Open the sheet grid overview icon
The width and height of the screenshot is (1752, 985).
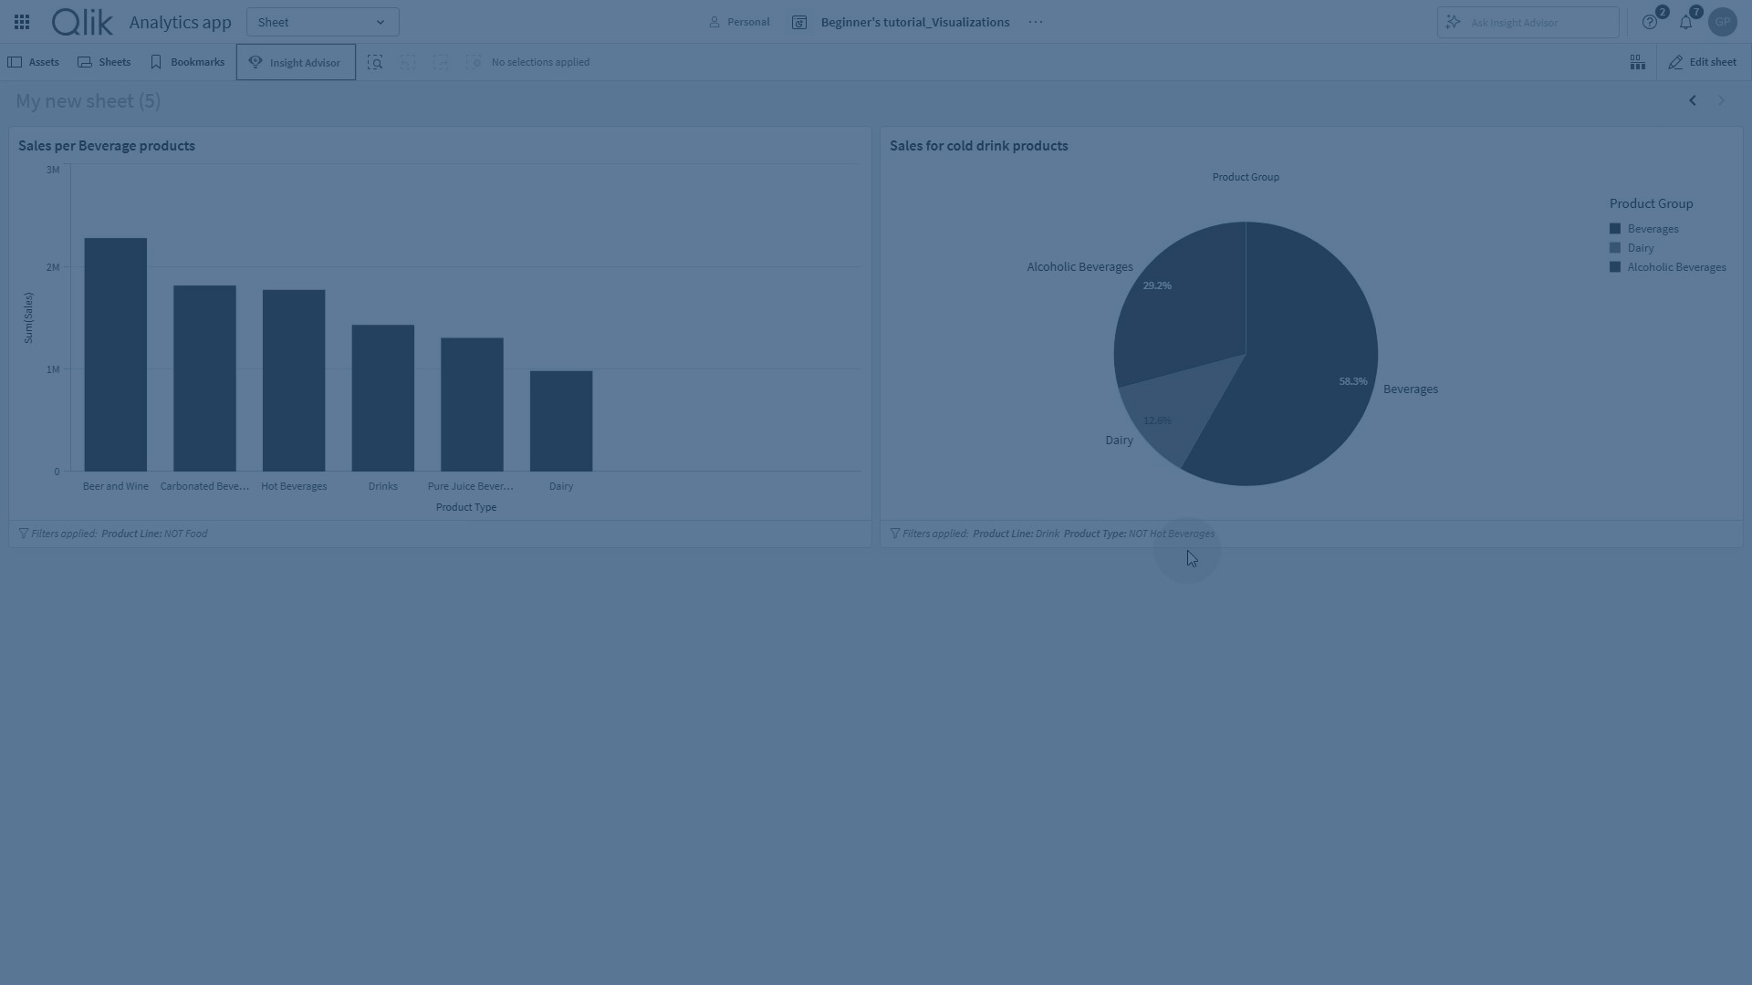[1638, 62]
